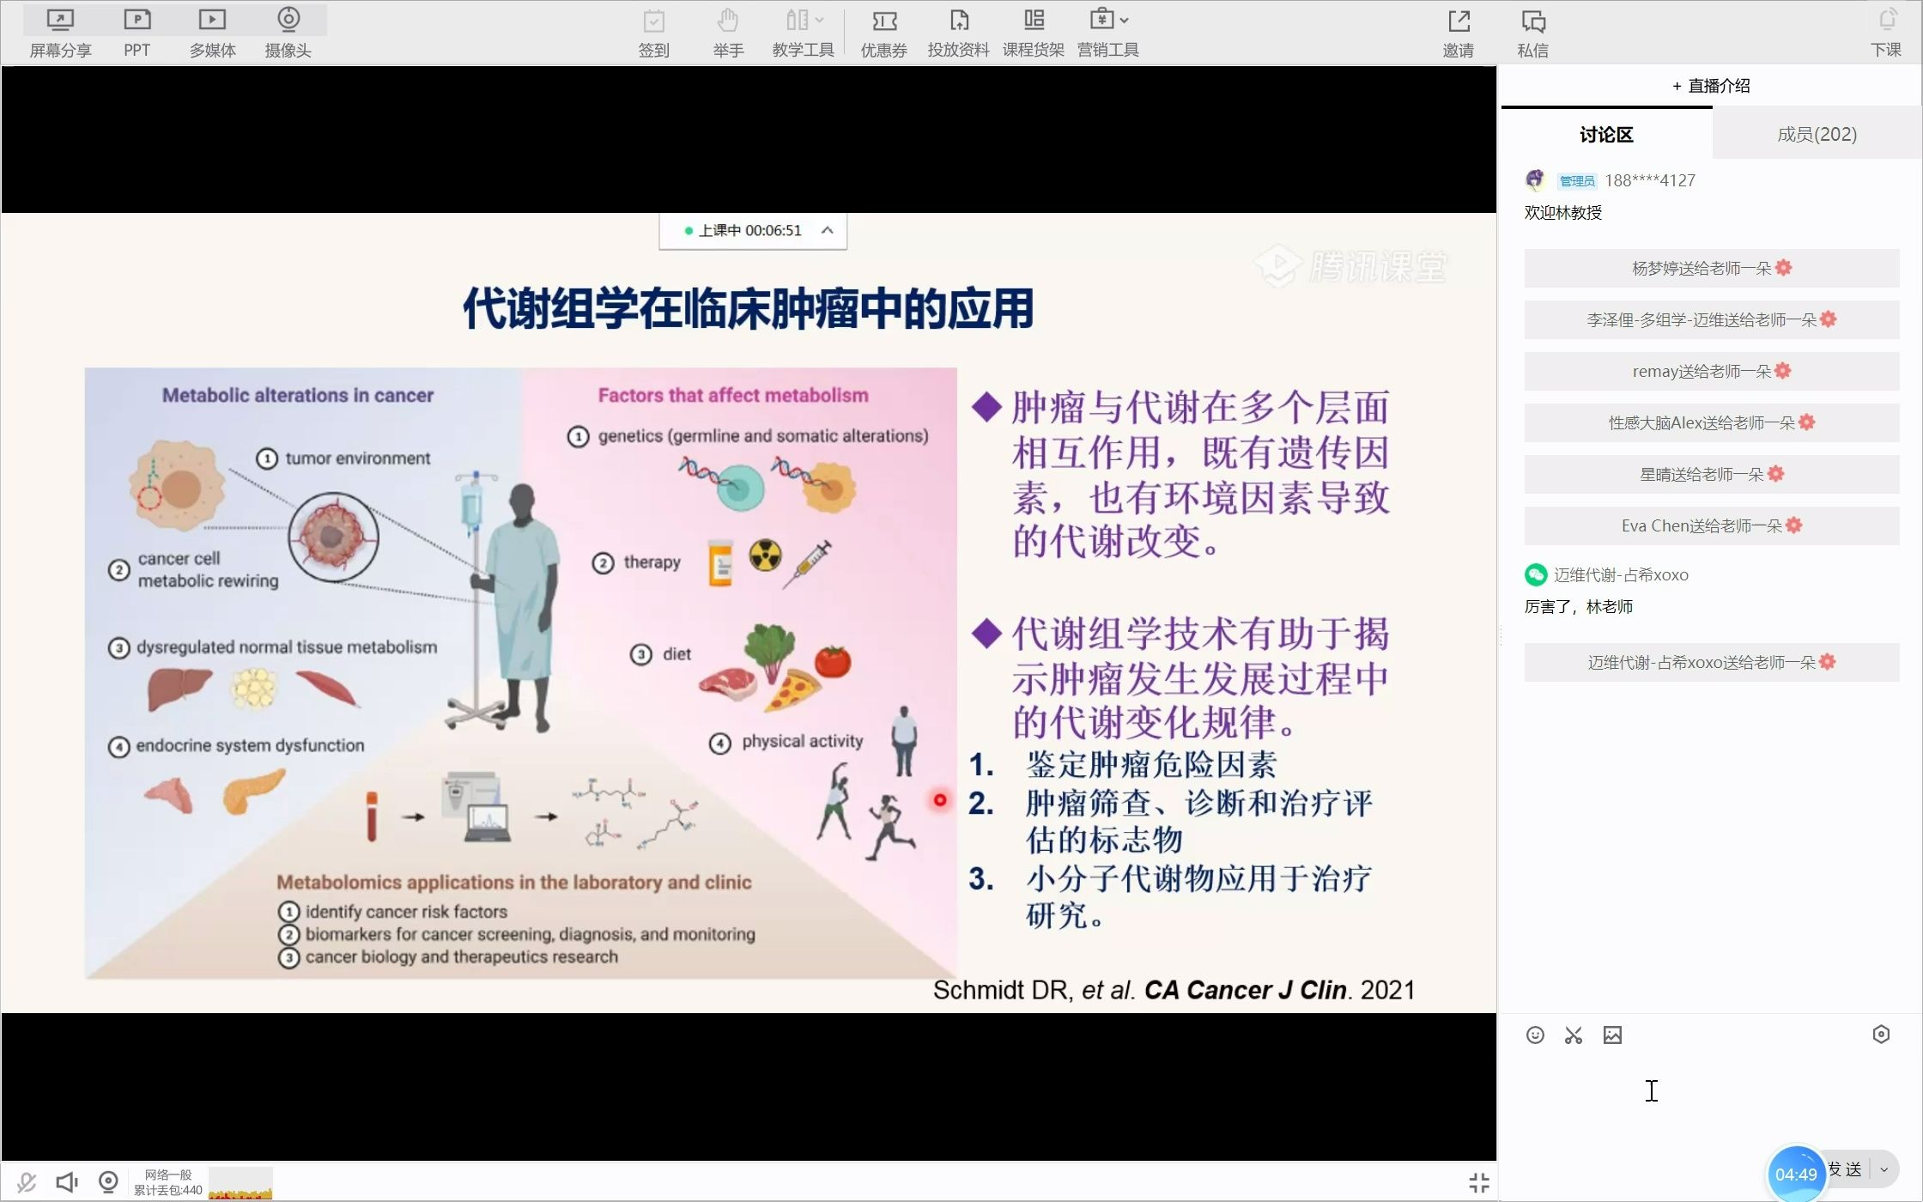Click the 04:49 floating timer bubble

coord(1796,1174)
